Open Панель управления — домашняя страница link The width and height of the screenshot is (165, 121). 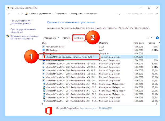tap(21, 22)
